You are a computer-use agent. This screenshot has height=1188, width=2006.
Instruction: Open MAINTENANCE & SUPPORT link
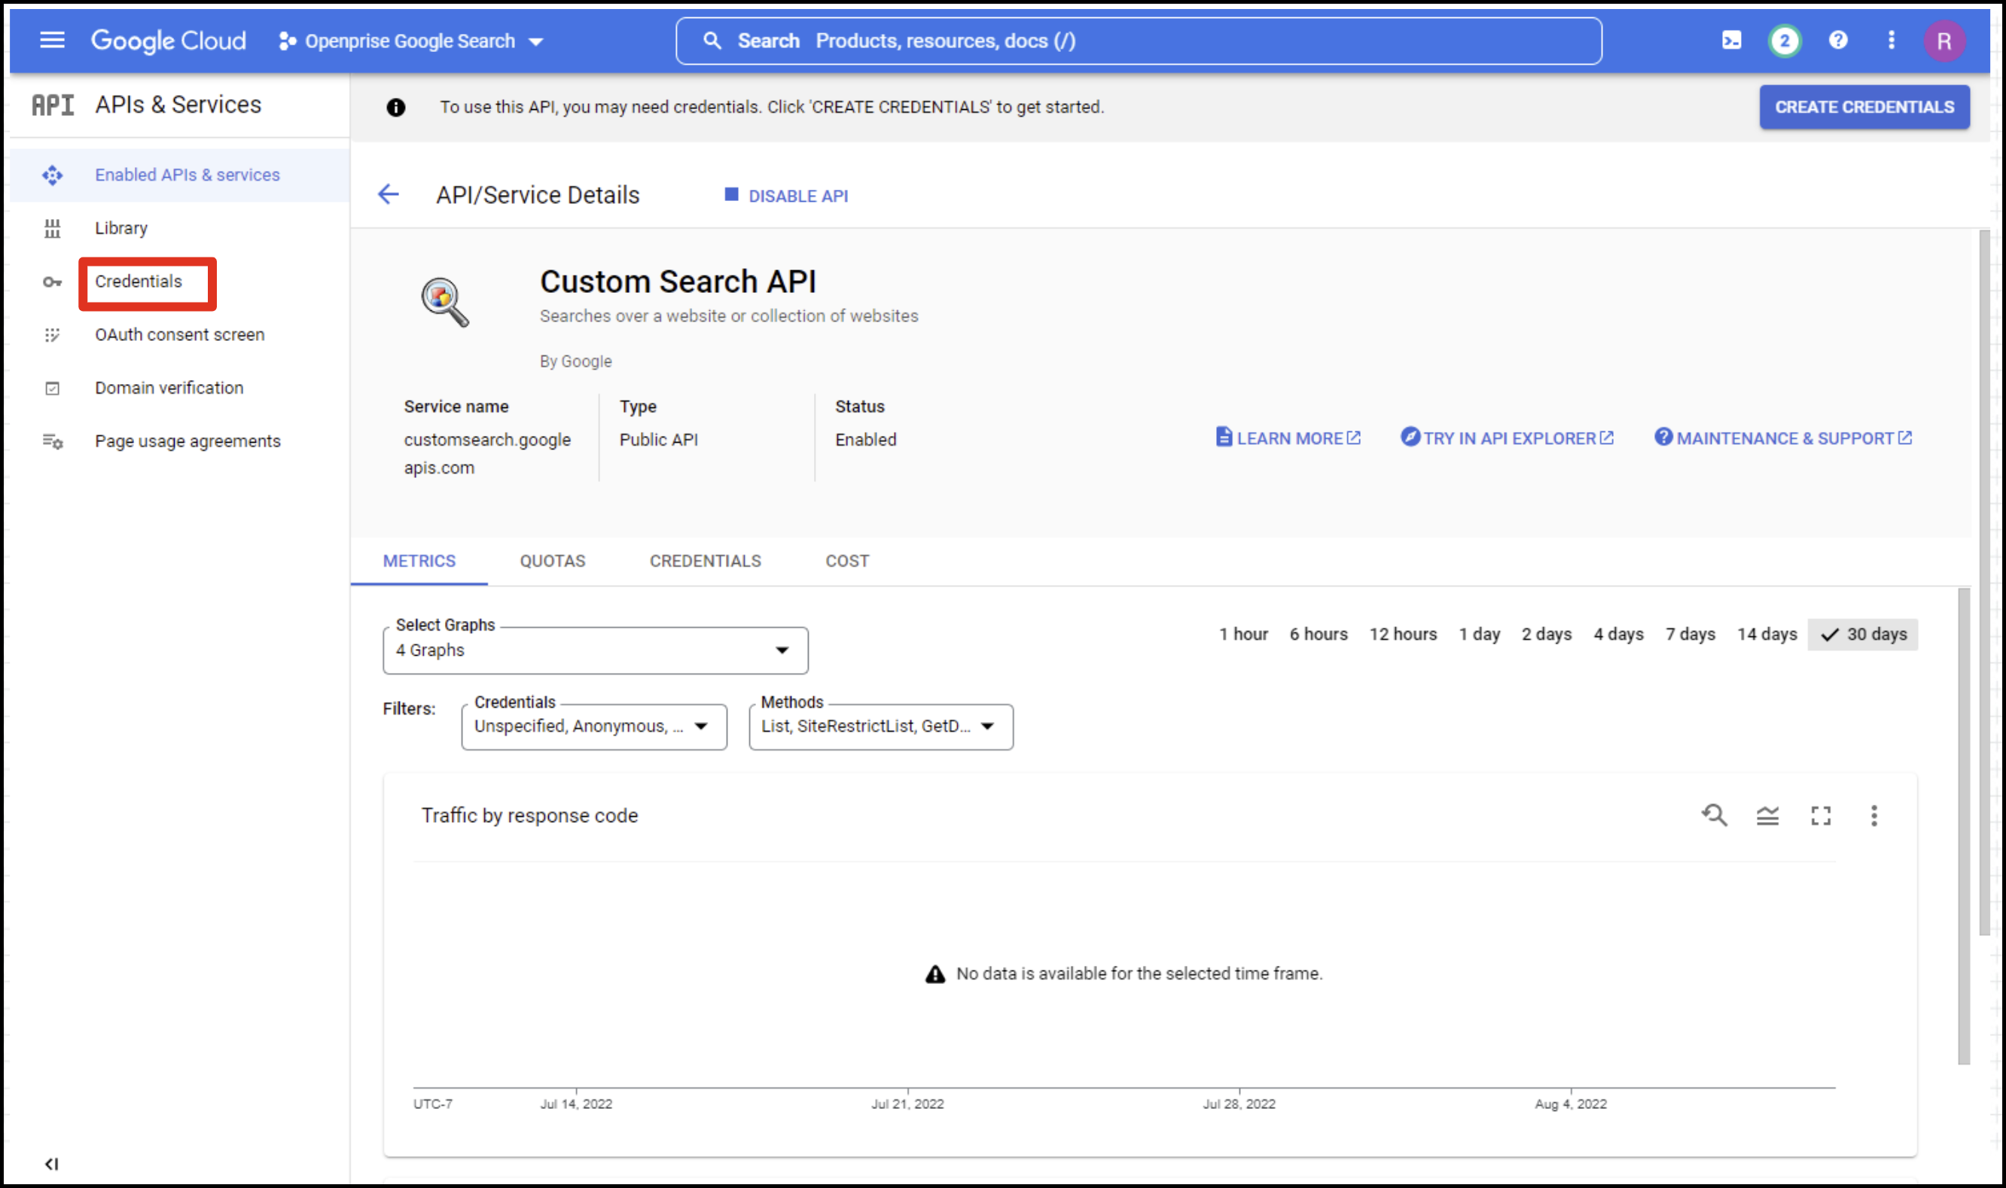tap(1783, 438)
